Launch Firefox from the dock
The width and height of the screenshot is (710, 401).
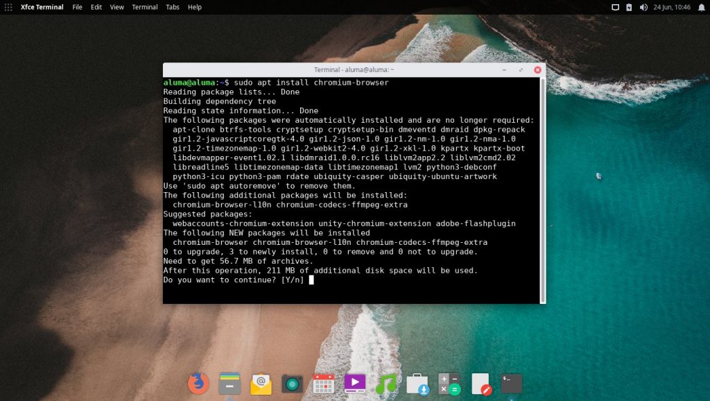coord(198,384)
